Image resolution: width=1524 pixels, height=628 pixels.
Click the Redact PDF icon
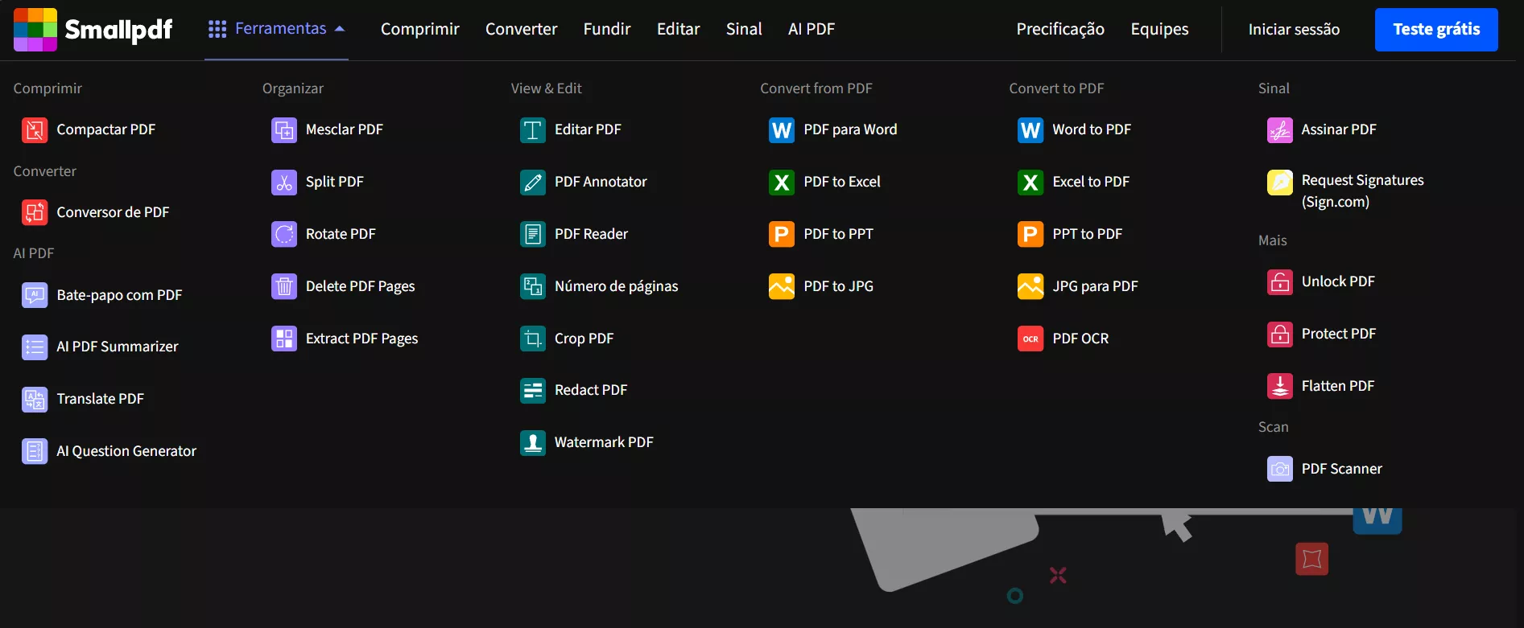coord(533,391)
